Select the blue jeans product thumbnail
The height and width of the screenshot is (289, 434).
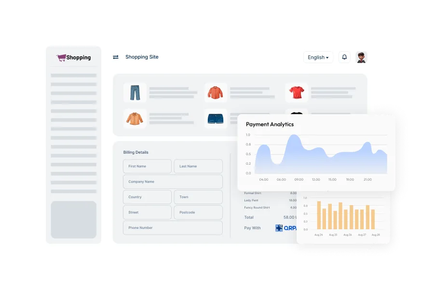135,92
